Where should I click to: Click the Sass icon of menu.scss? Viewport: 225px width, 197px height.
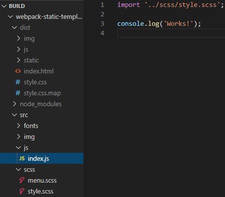[22, 180]
